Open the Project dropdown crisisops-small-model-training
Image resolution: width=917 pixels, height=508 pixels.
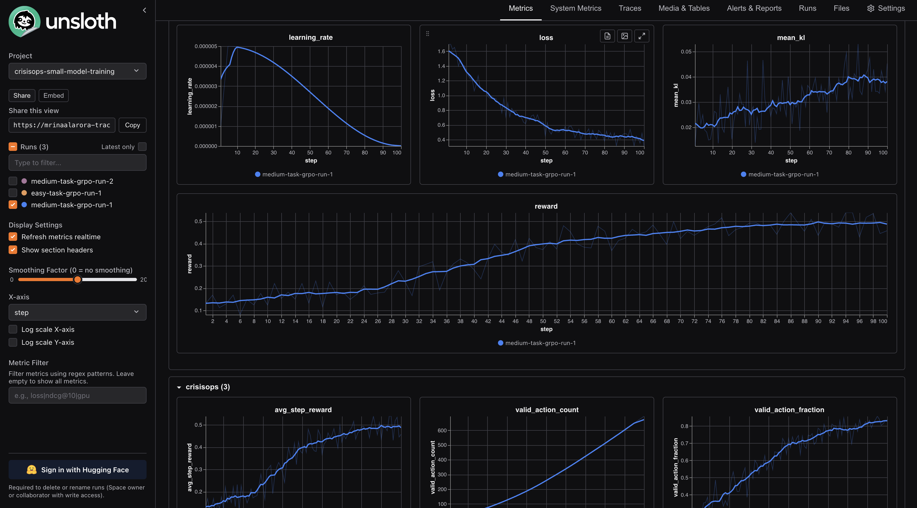tap(77, 71)
